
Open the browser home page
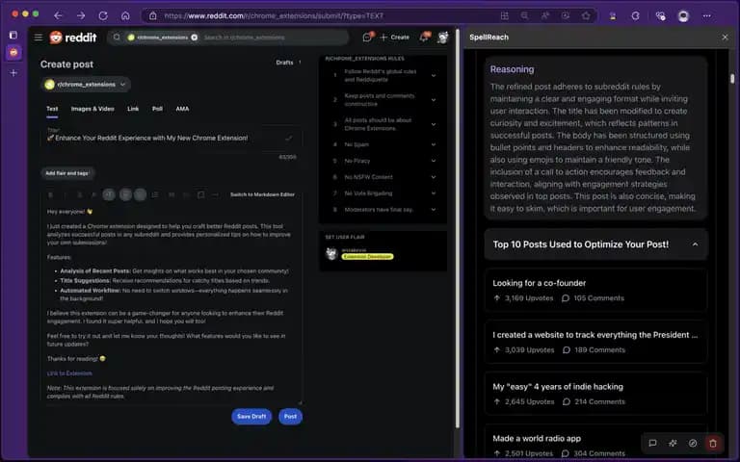125,15
